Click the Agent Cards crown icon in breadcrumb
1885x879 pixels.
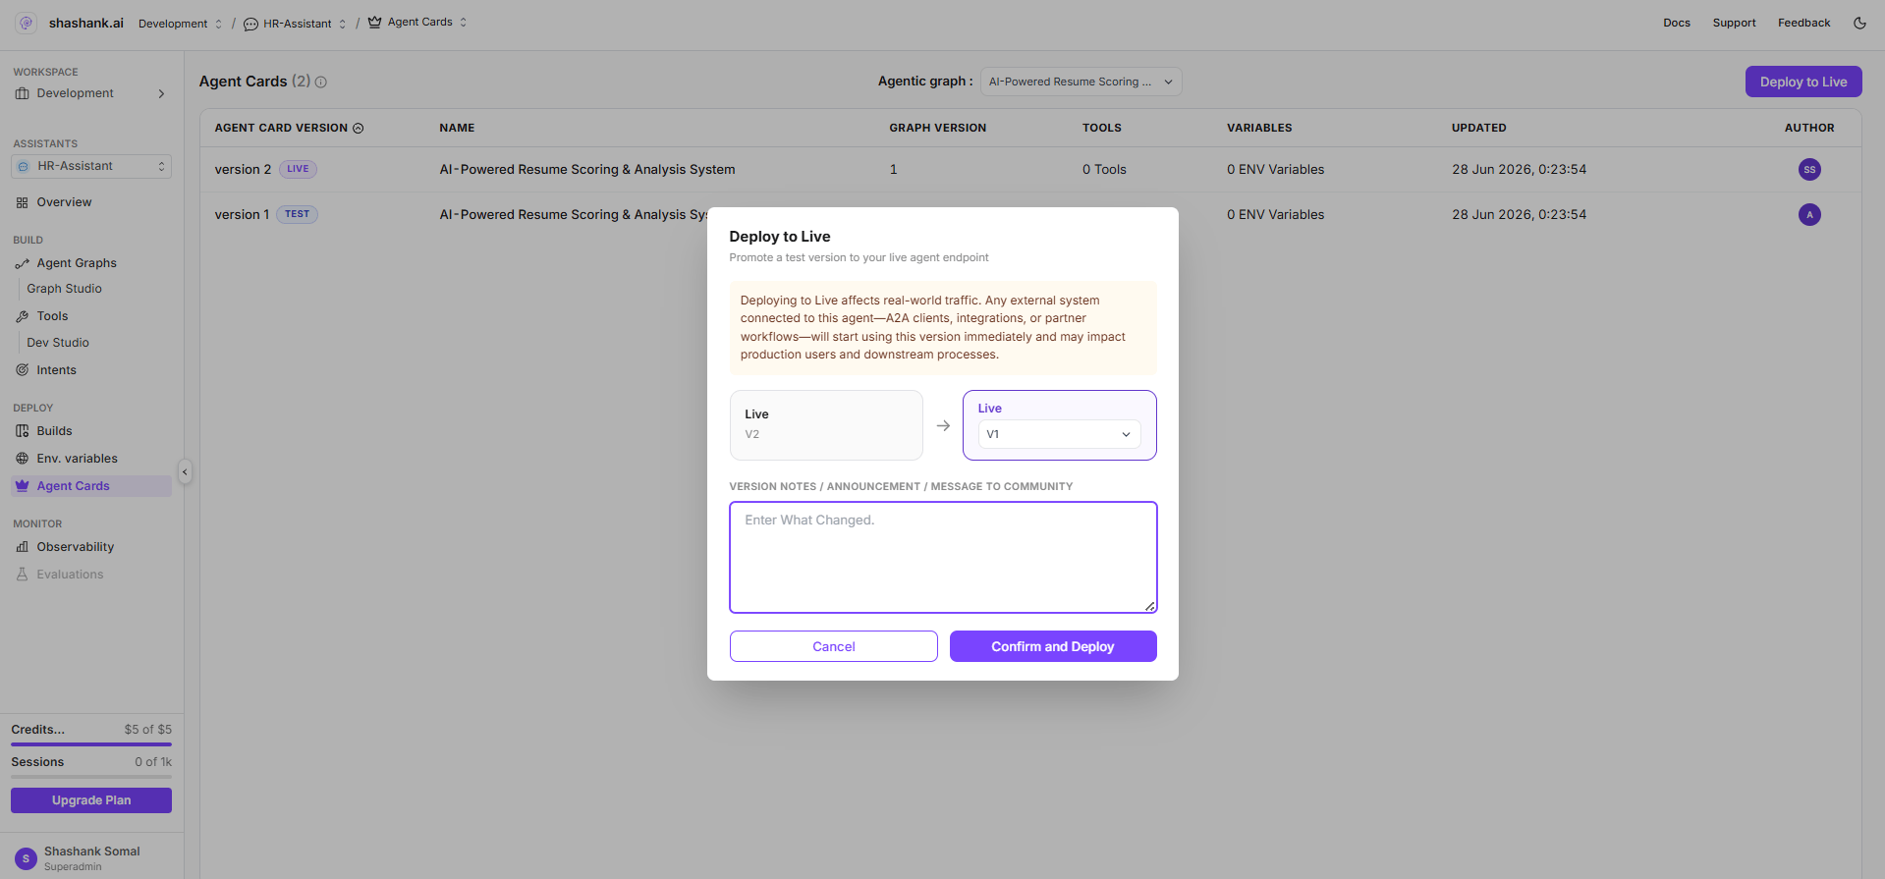[374, 22]
